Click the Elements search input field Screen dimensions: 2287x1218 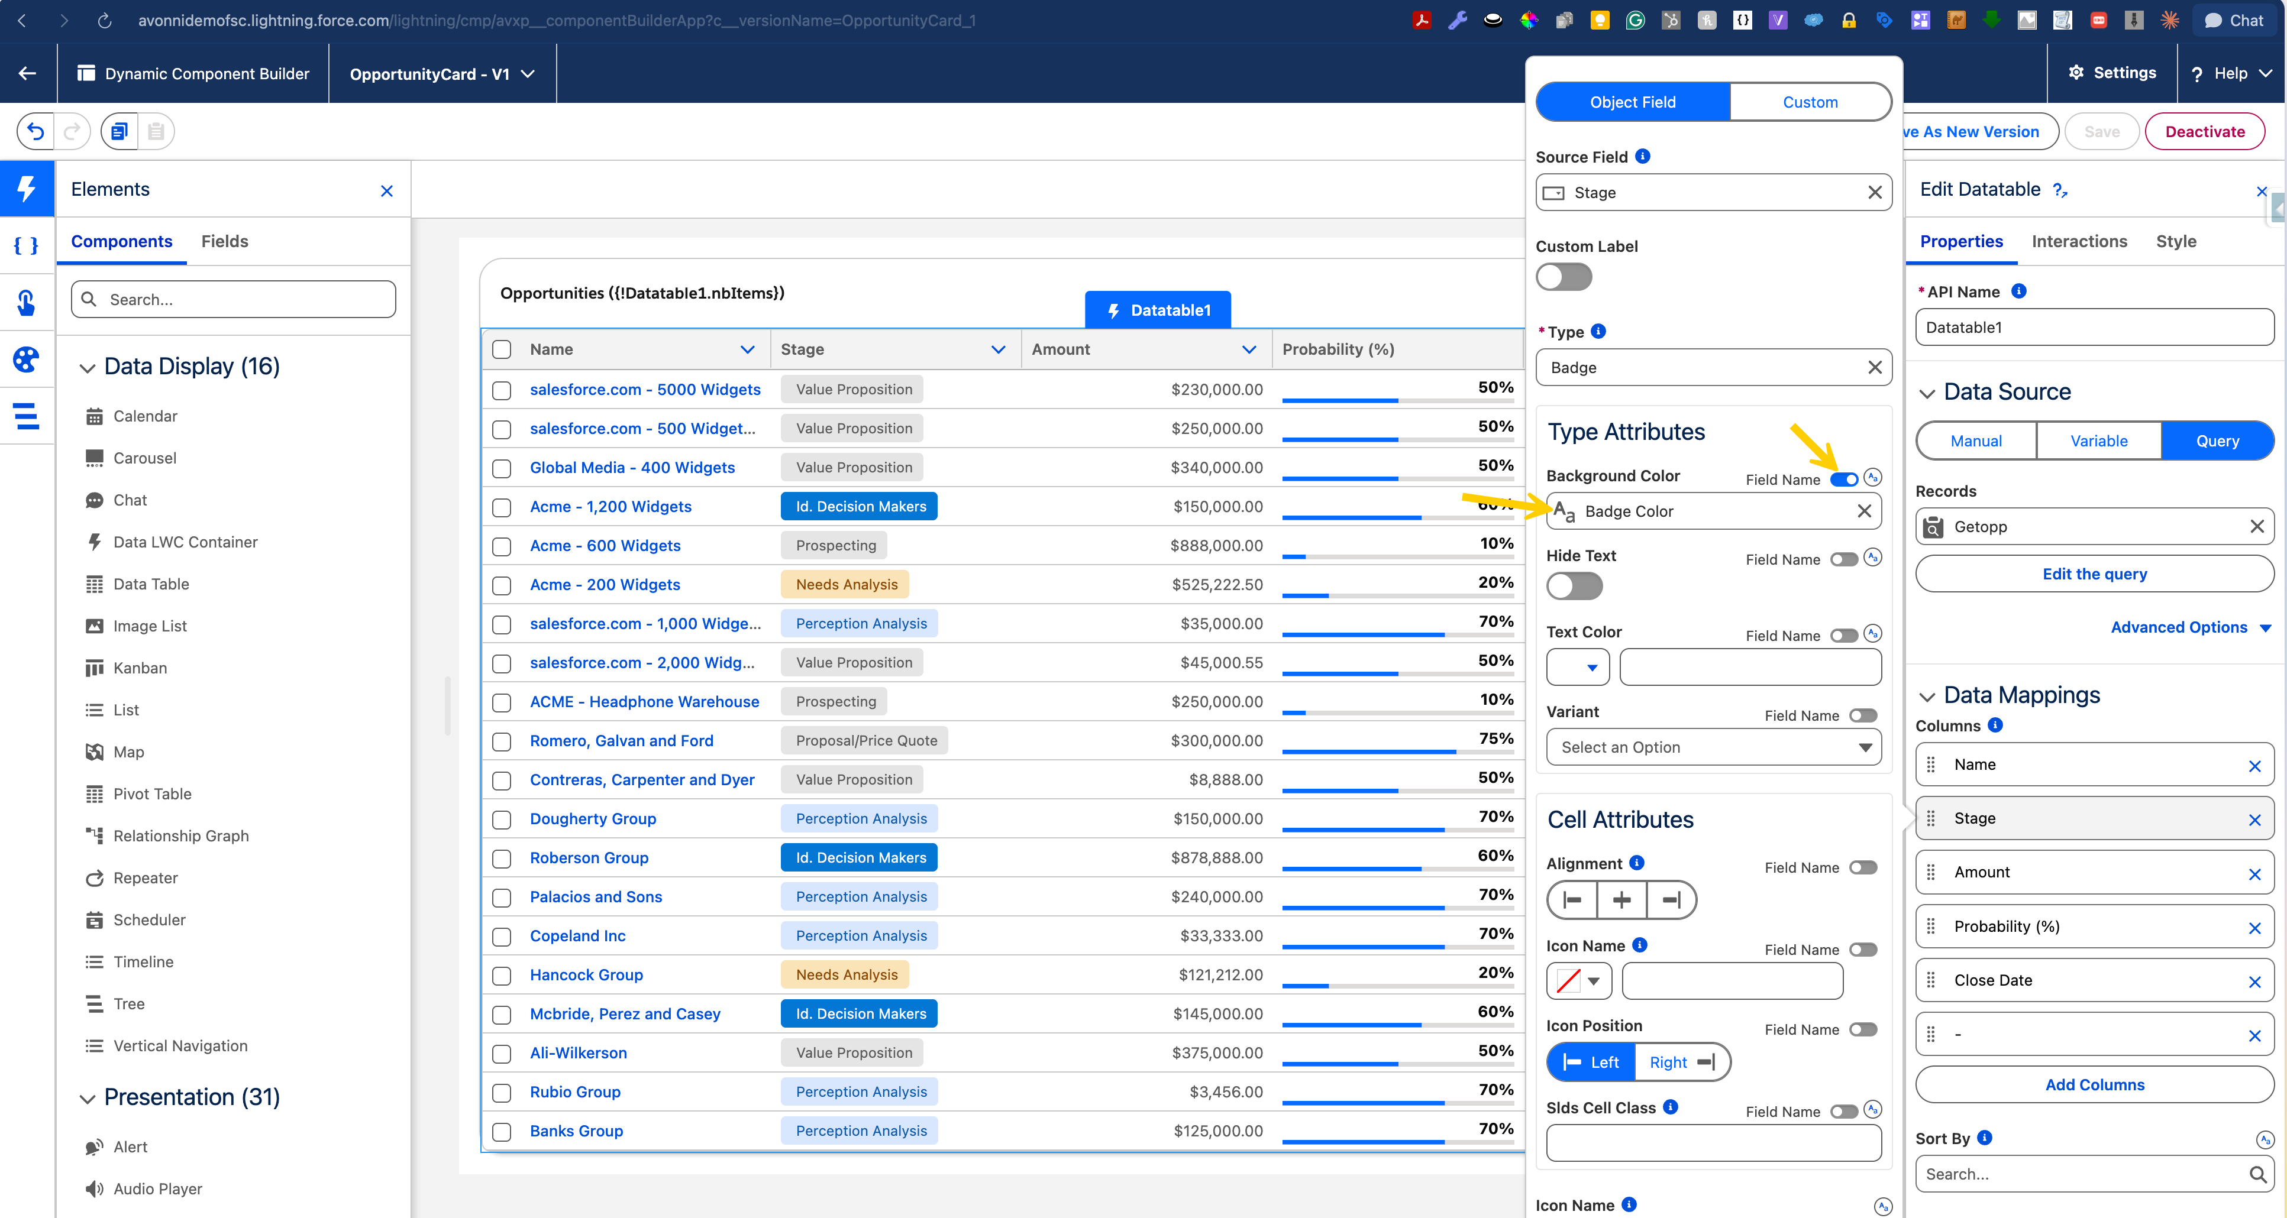[234, 299]
